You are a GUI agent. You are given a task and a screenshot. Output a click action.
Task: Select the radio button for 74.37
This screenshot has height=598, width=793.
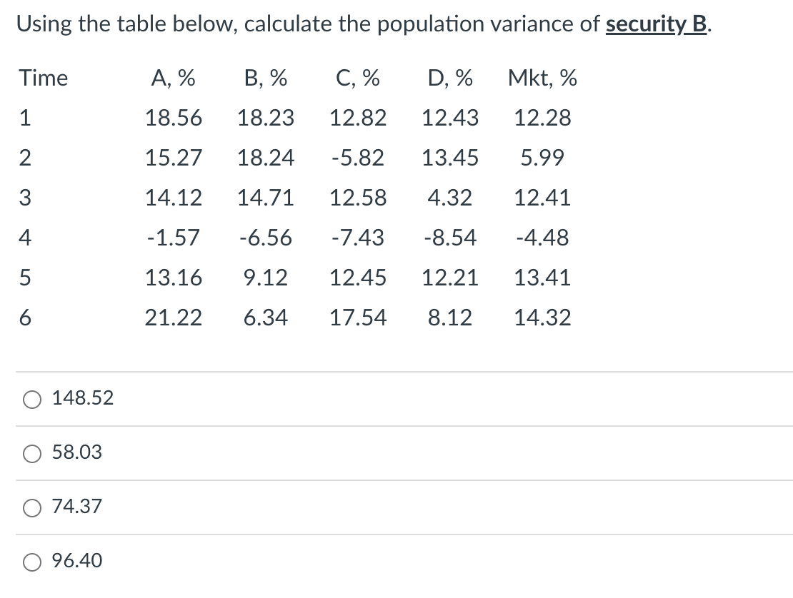pyautogui.click(x=31, y=507)
